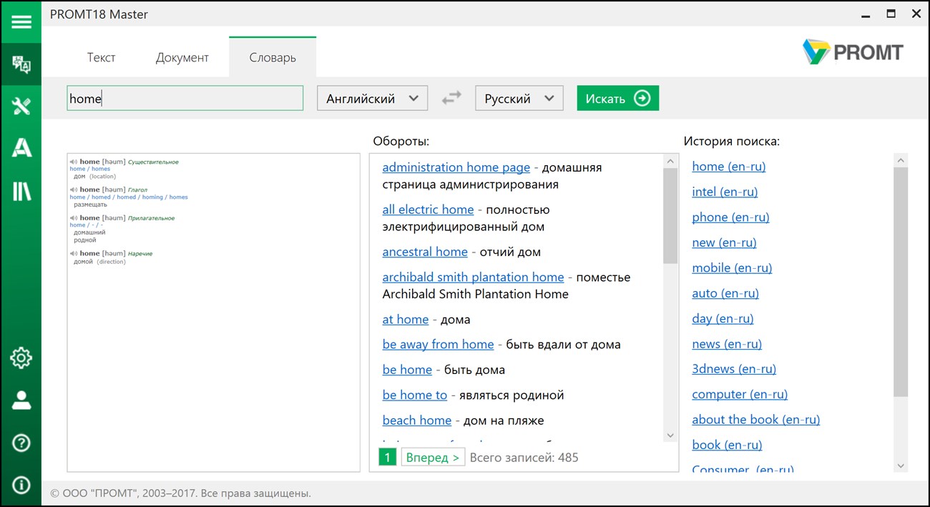Open the library books sidebar icon

point(21,191)
